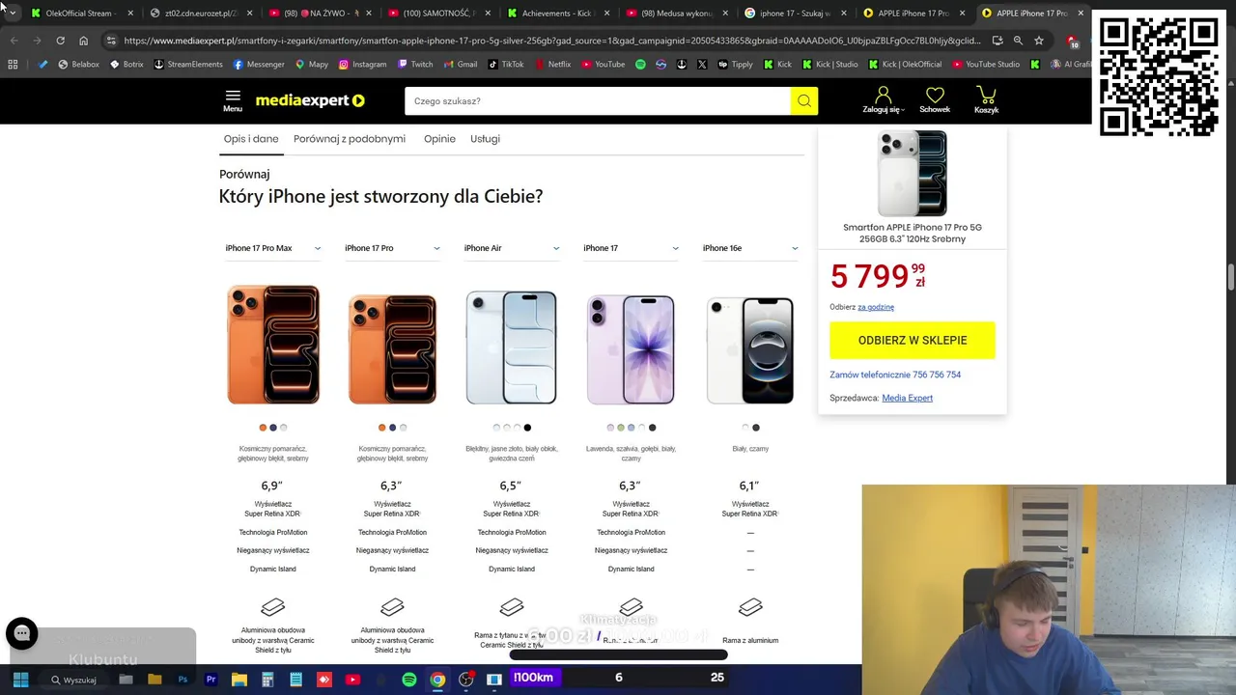Switch to the Opinie tab
The height and width of the screenshot is (695, 1236).
tap(439, 139)
